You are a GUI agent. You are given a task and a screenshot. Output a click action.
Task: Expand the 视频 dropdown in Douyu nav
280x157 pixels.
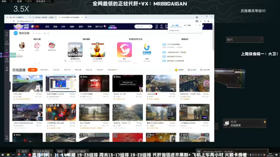(72, 27)
